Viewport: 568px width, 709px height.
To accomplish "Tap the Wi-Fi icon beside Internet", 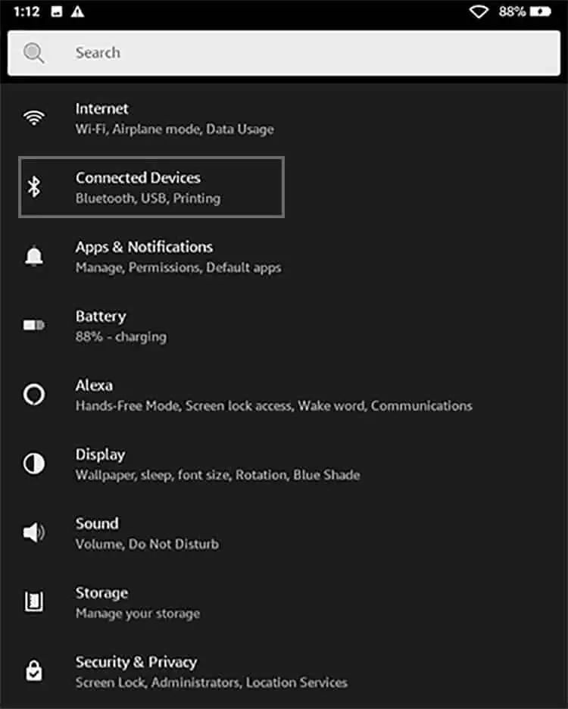I will click(34, 118).
